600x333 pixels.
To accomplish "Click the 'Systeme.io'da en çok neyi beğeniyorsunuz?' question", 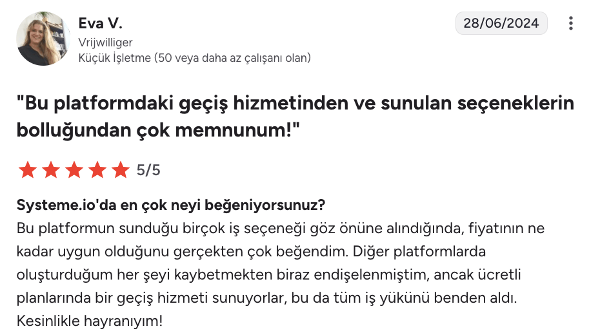I will (170, 205).
